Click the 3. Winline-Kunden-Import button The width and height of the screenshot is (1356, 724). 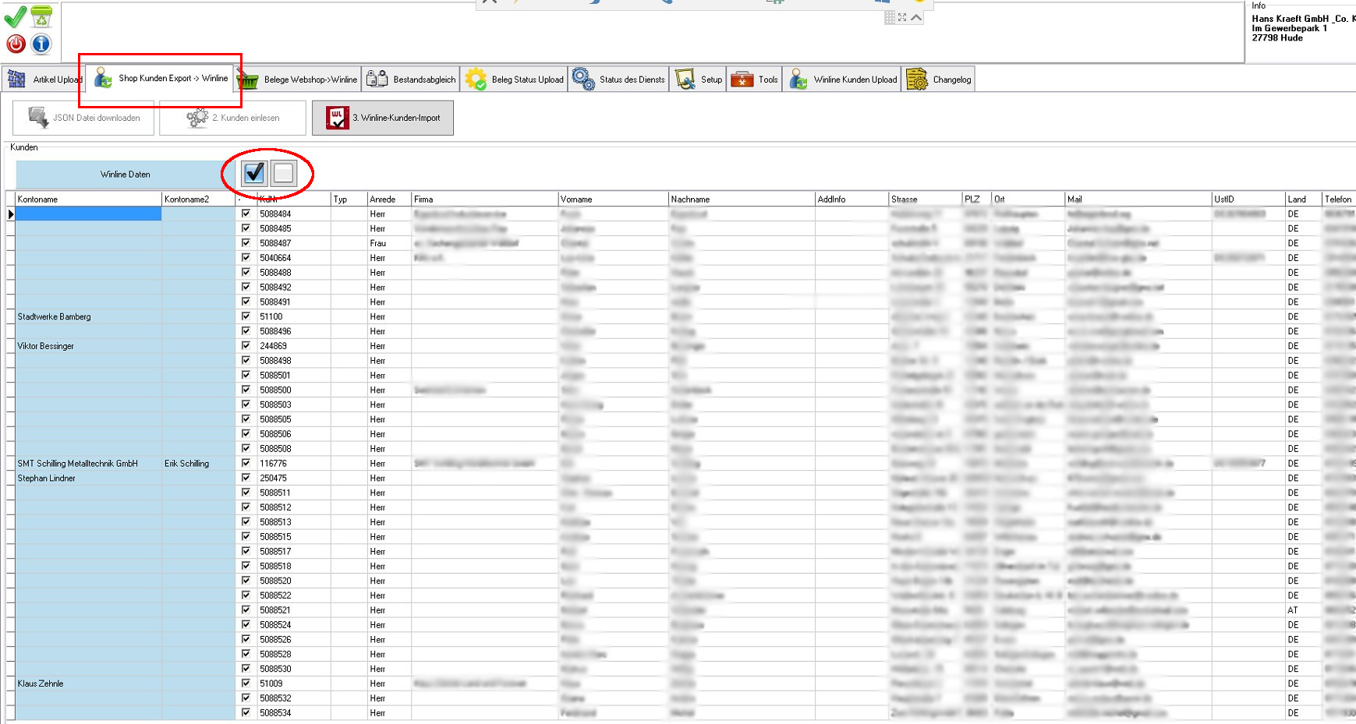(x=383, y=118)
